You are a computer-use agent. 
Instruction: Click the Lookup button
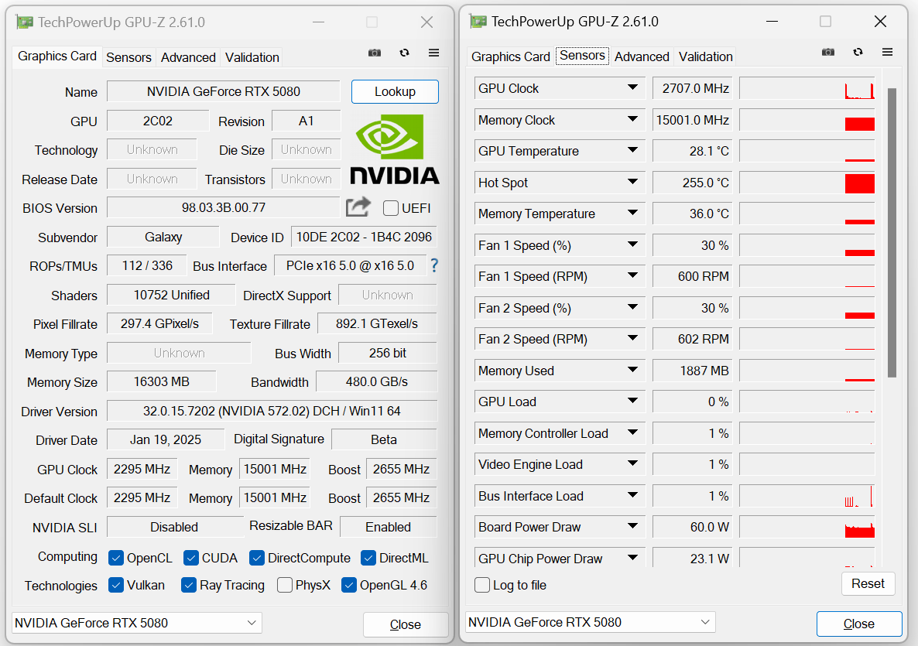[x=395, y=91]
